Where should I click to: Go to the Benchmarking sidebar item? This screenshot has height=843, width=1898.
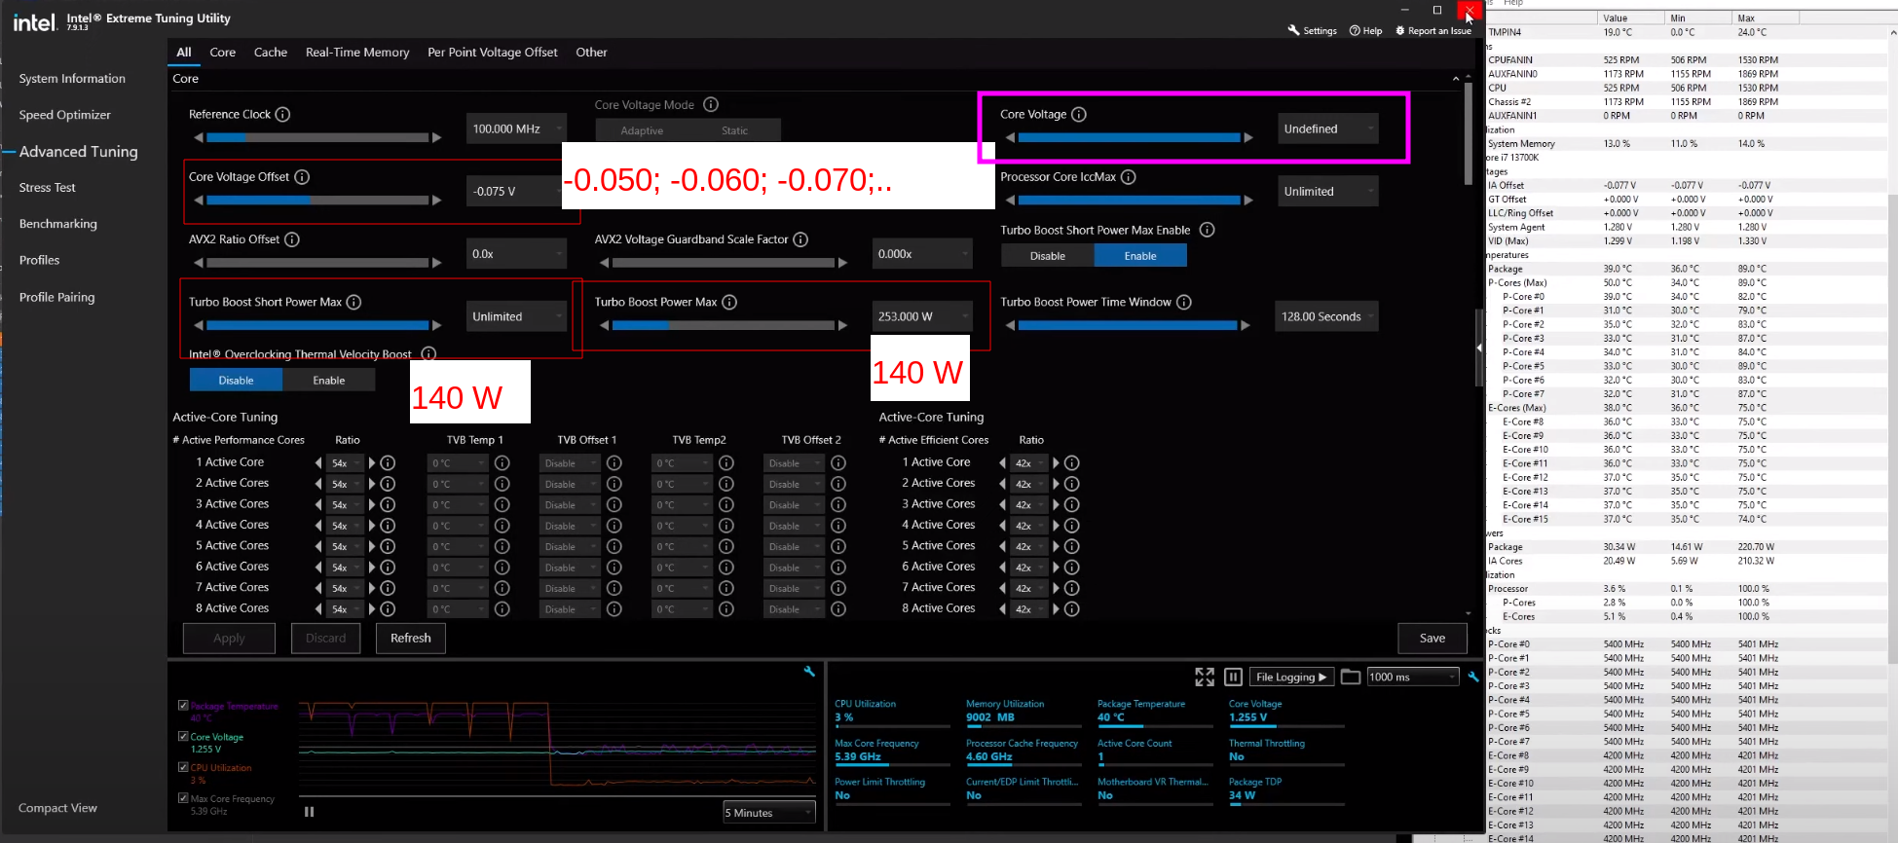(x=58, y=223)
